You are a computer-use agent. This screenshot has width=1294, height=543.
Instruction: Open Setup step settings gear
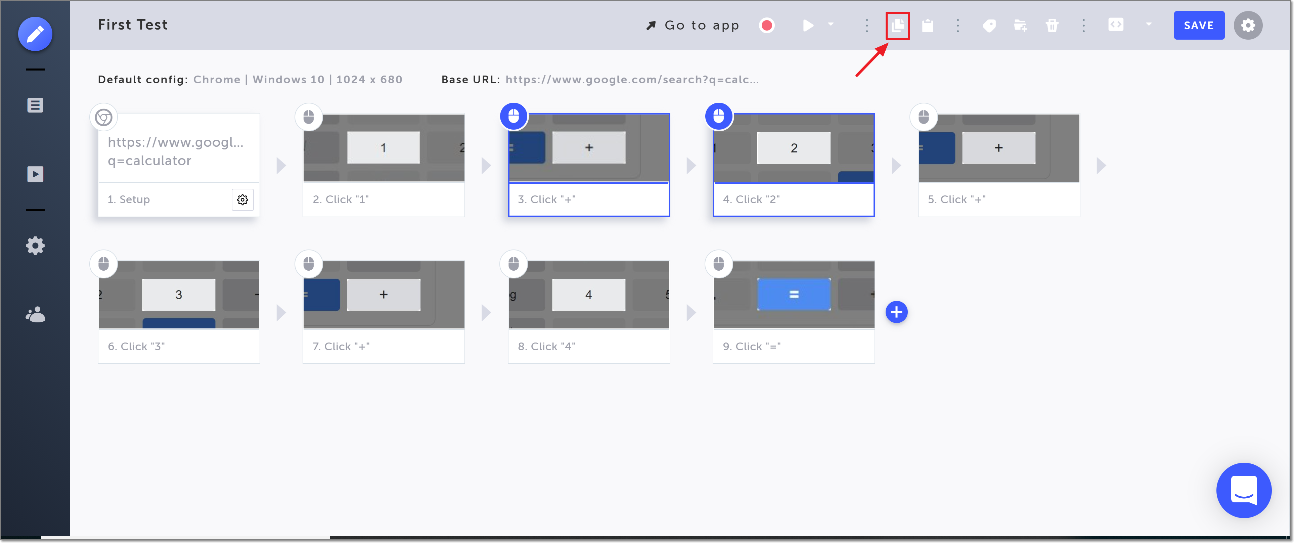(242, 199)
